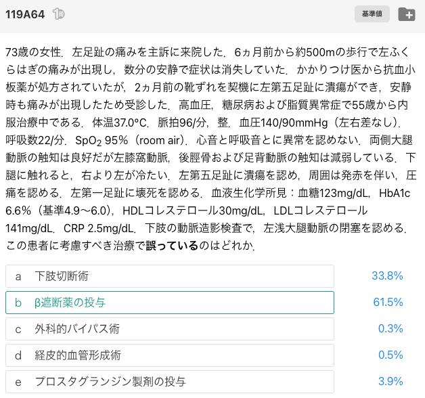Select answer b β遮断薬の投与

coord(170,303)
